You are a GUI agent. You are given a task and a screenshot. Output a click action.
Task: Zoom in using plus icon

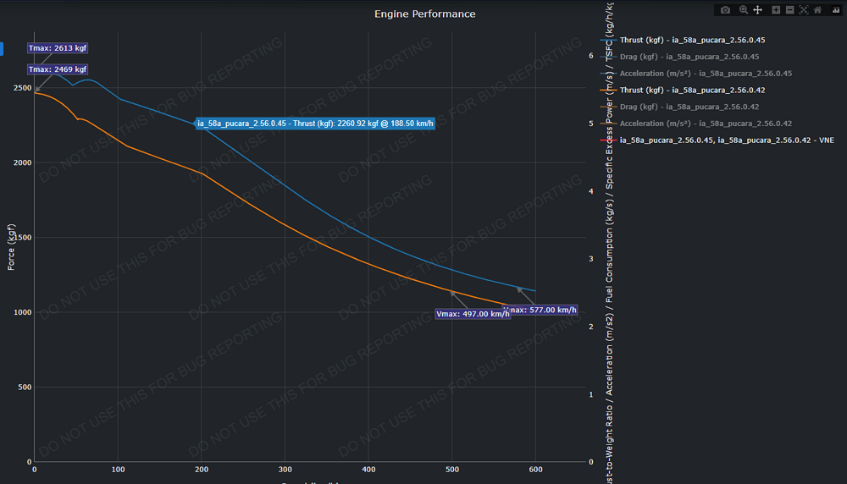[x=776, y=9]
